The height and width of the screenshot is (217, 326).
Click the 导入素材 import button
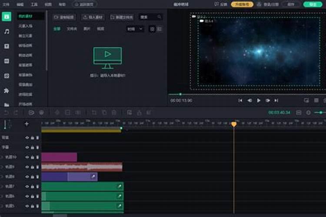93,17
